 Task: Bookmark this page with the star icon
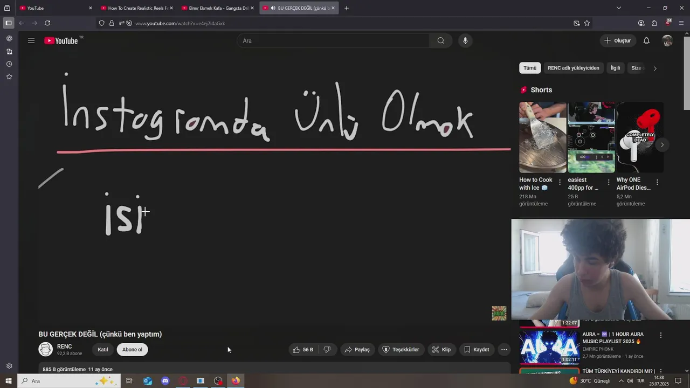coord(587,23)
